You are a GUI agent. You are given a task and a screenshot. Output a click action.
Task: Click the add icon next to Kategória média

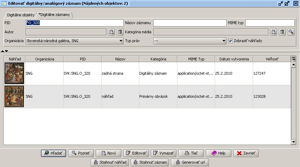[x=274, y=32]
